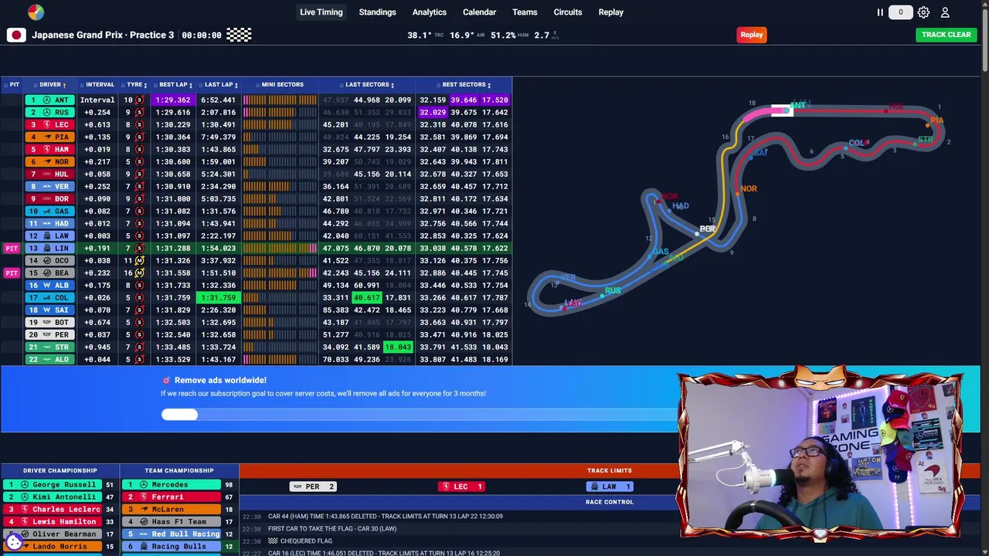Click ANT purple best lap 1:29.362
989x556 pixels.
pos(173,100)
